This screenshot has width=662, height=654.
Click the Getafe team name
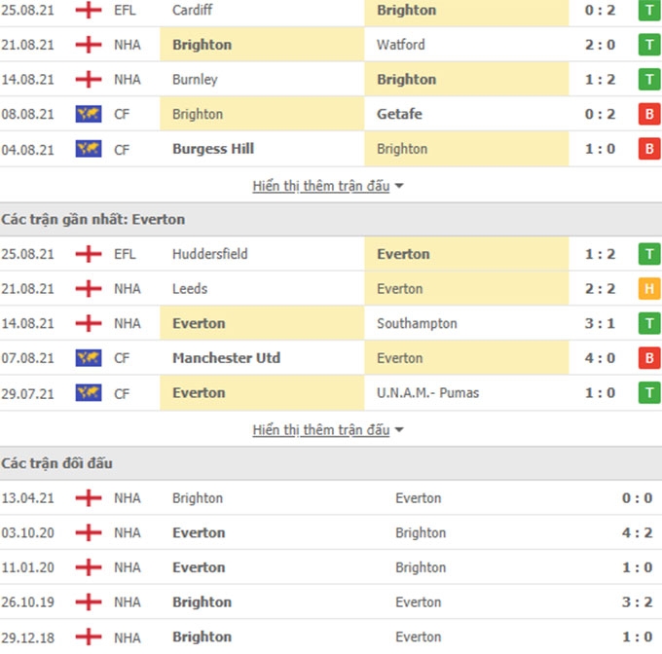click(x=399, y=114)
